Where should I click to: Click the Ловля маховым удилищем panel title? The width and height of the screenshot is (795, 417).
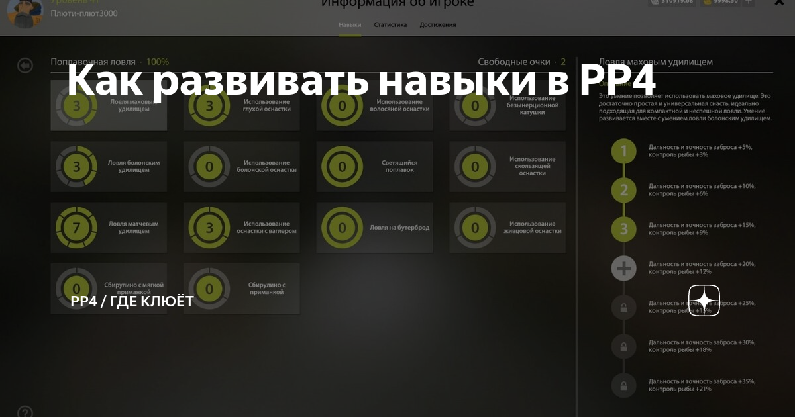(x=655, y=62)
